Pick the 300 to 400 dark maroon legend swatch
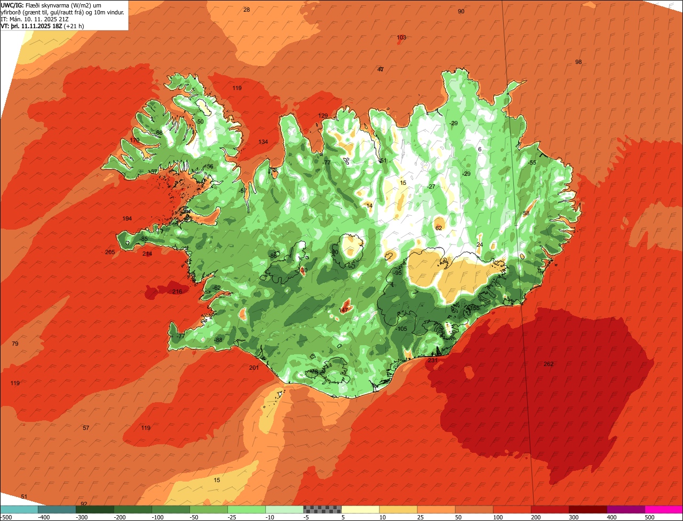This screenshot has width=683, height=521. pos(587,509)
